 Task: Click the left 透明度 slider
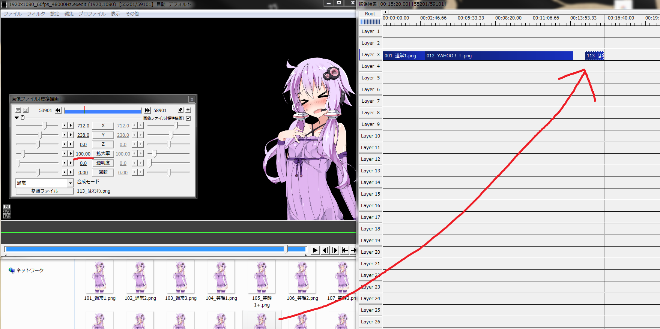coord(37,163)
